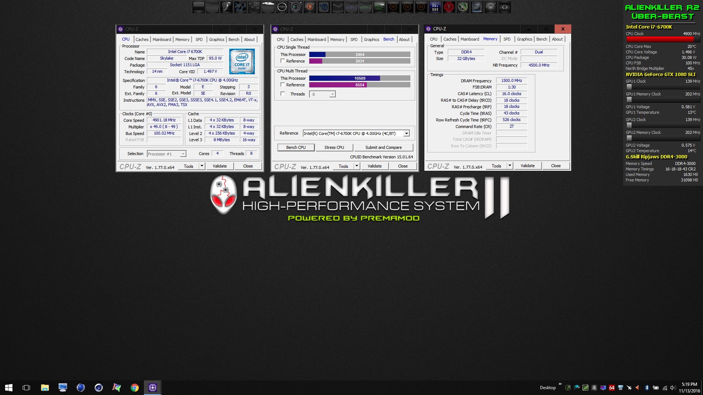Open the Processor #1 selection dropdown
The width and height of the screenshot is (703, 395).
167,154
